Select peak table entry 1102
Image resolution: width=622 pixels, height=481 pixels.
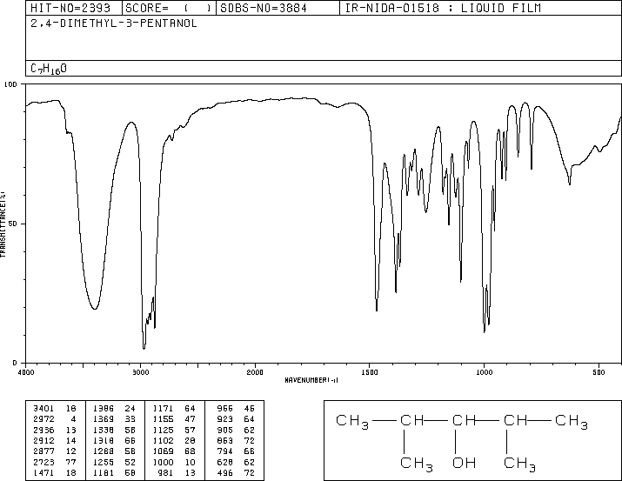pos(163,440)
